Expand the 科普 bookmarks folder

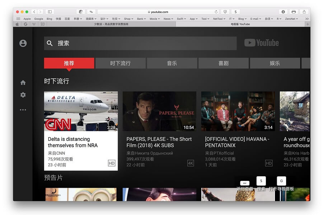point(78,19)
